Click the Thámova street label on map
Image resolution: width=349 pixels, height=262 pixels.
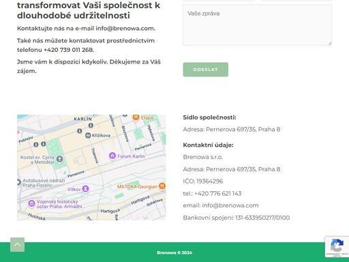click(x=95, y=156)
